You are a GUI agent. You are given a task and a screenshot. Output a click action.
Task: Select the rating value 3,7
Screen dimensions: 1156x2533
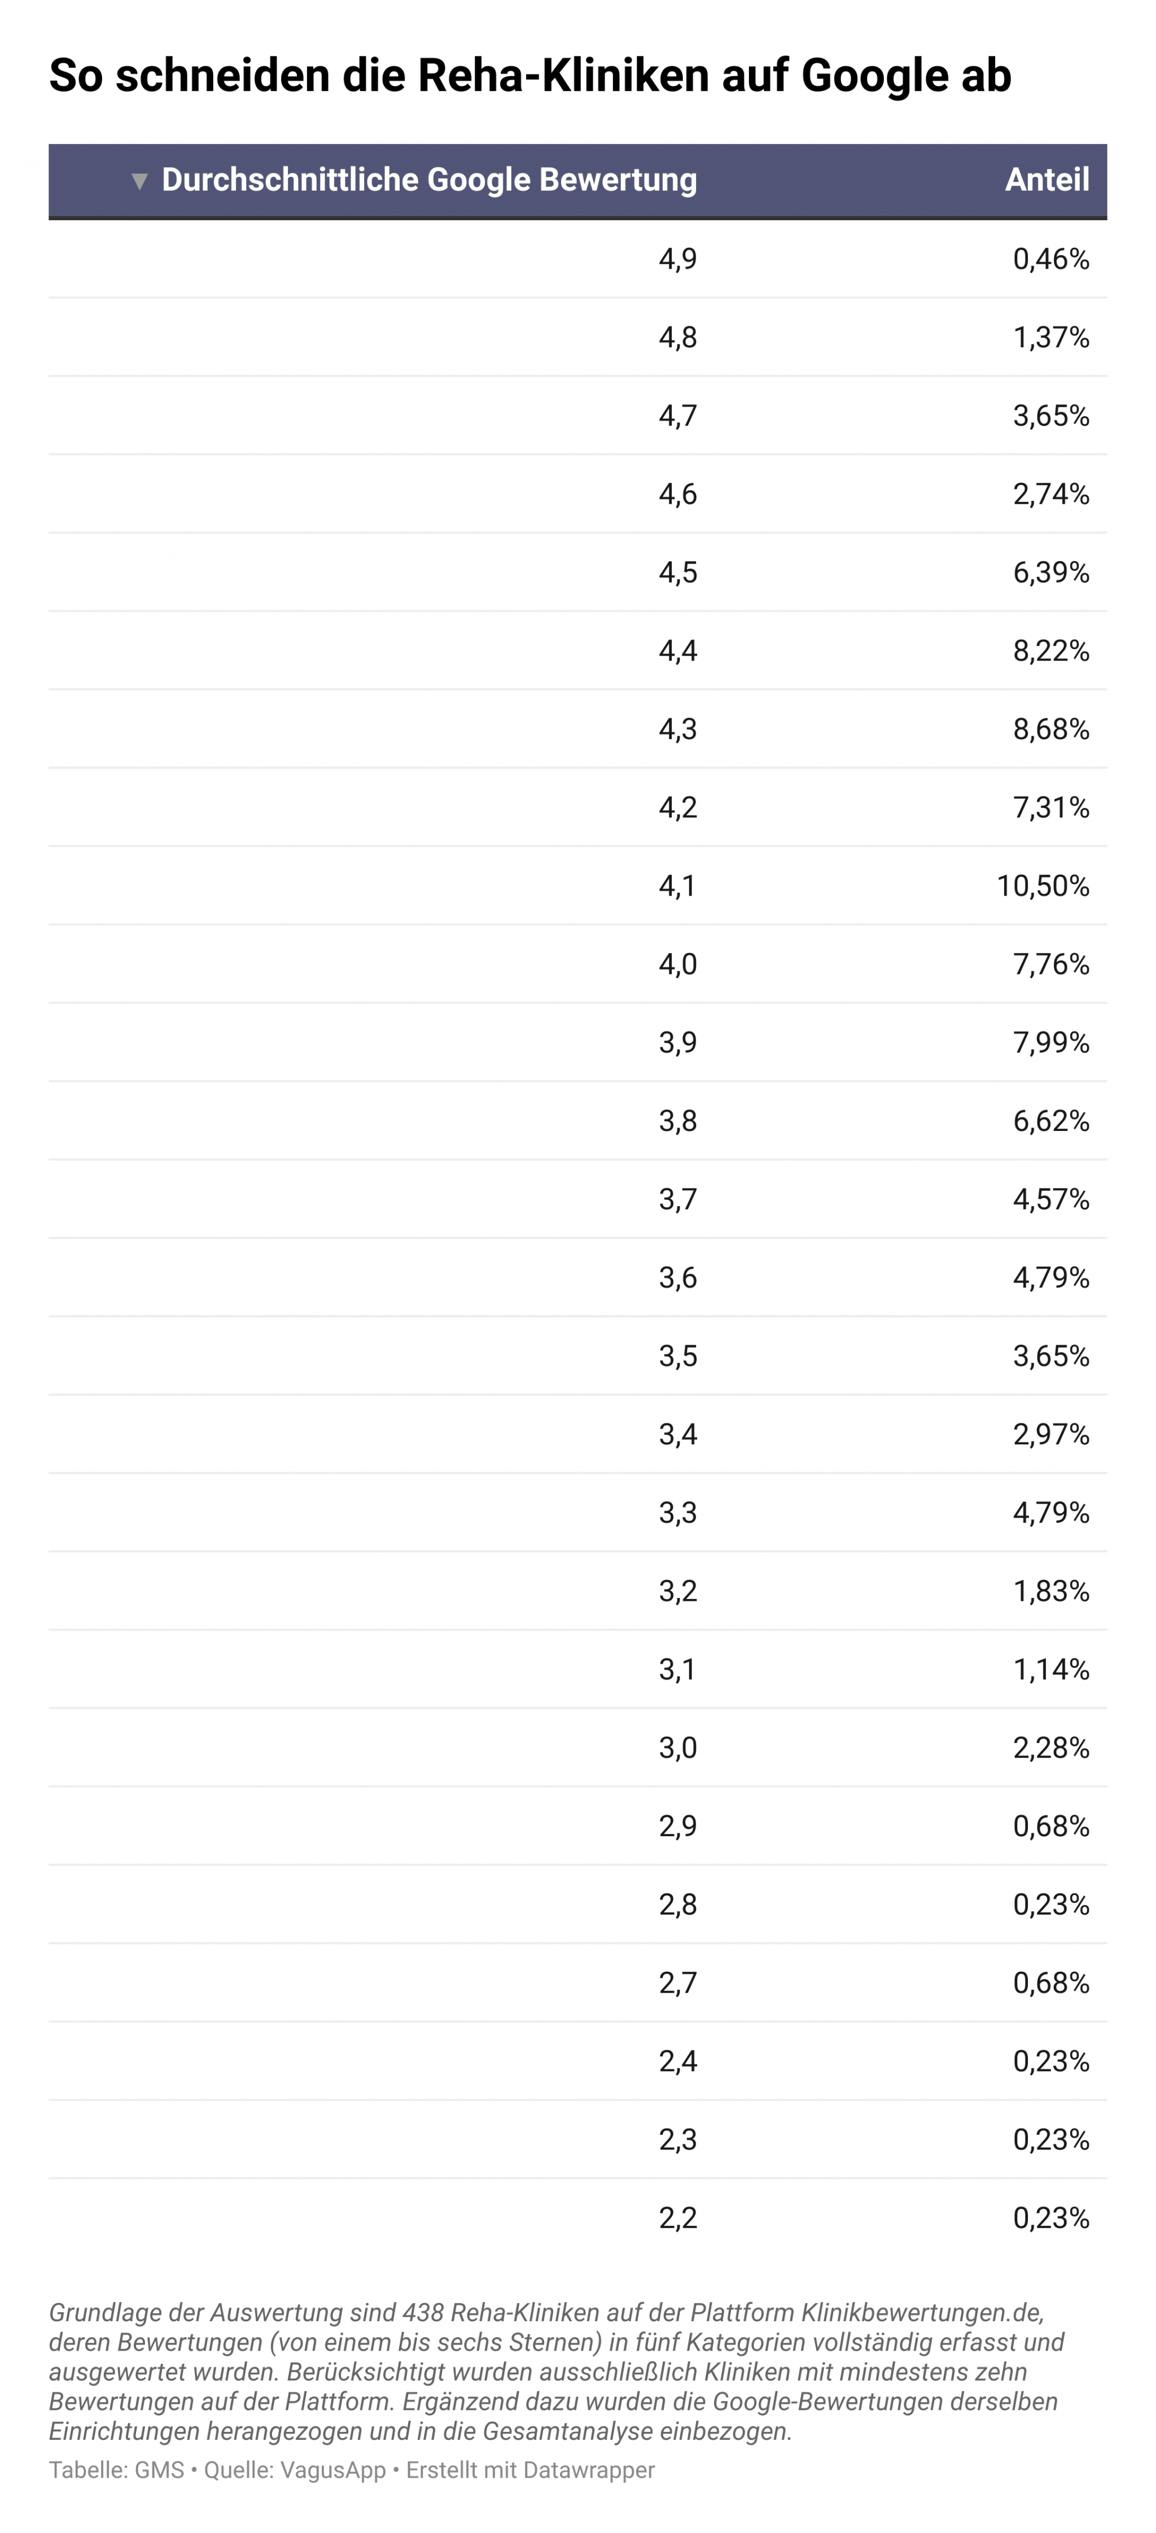coord(677,1199)
